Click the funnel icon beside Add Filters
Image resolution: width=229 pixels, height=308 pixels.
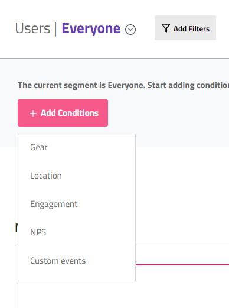pos(166,28)
